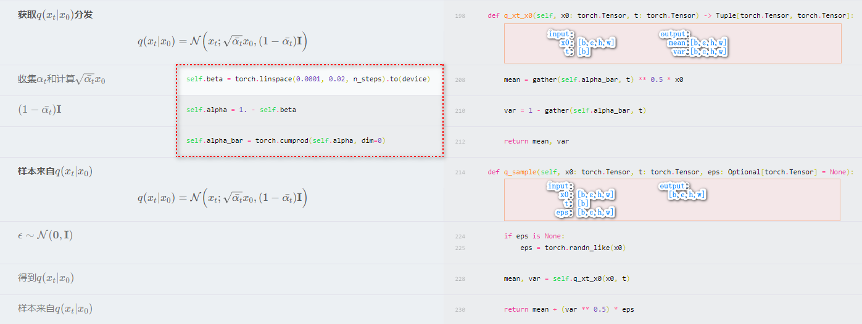Click line number 230

pos(460,310)
